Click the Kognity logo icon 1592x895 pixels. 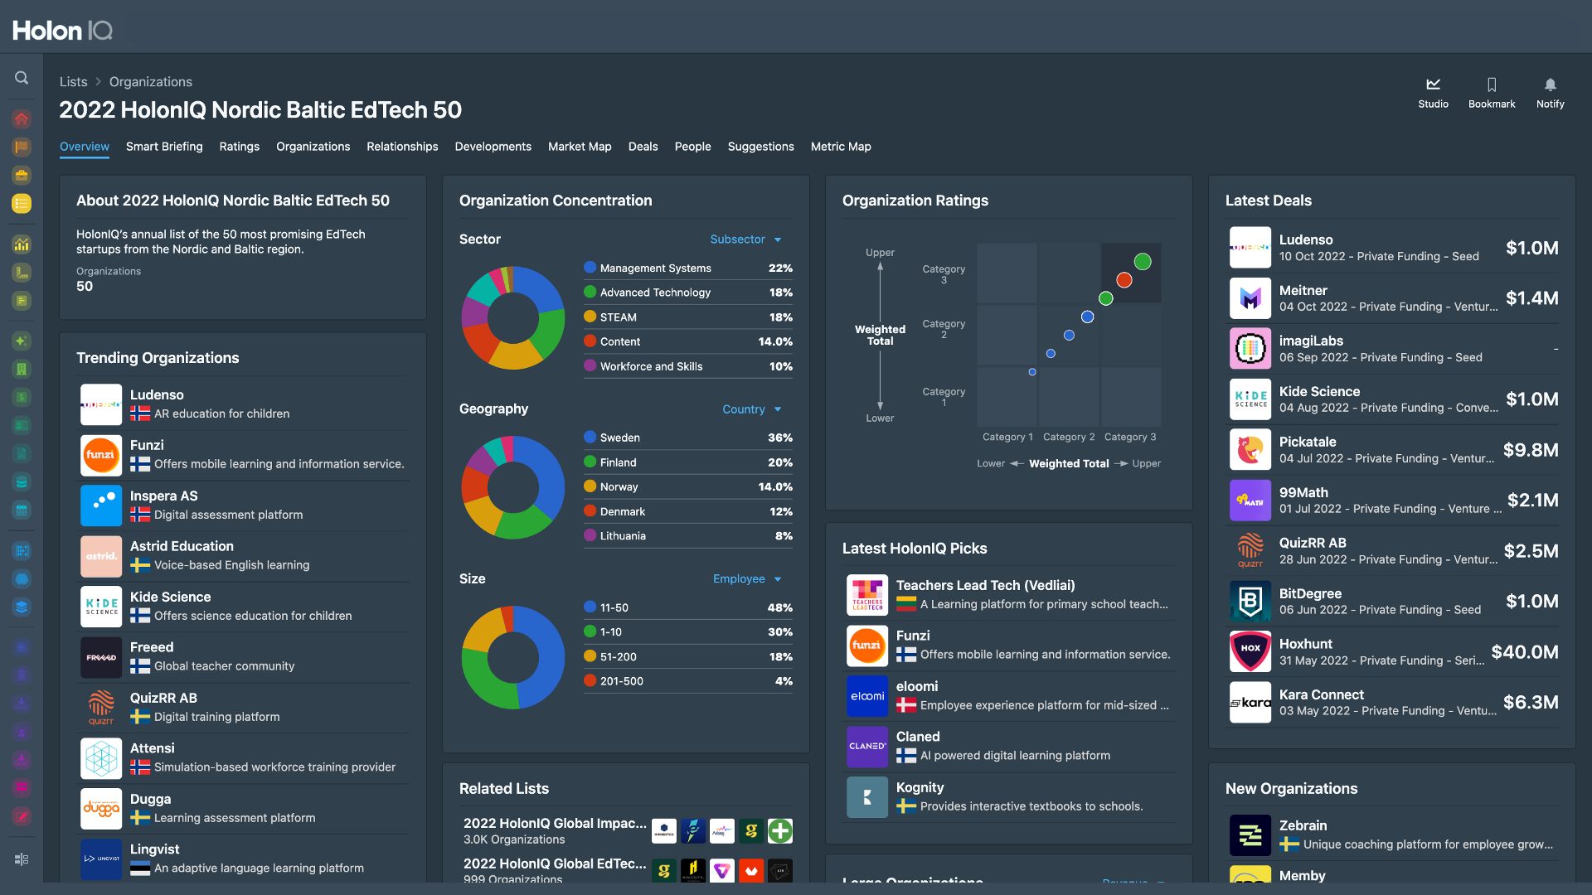point(867,797)
